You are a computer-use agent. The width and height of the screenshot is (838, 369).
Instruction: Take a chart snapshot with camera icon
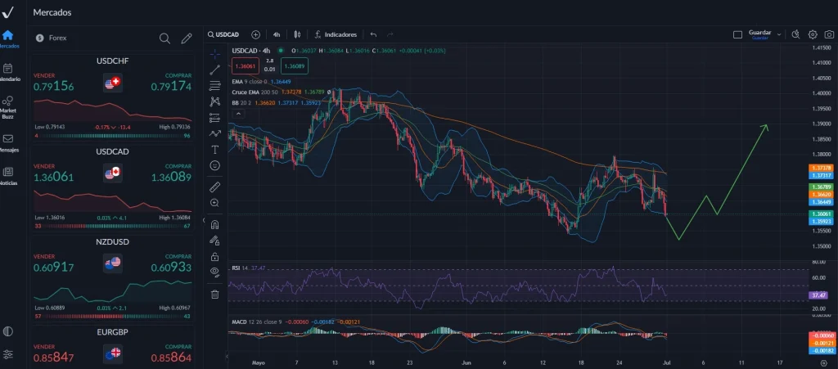click(x=828, y=34)
